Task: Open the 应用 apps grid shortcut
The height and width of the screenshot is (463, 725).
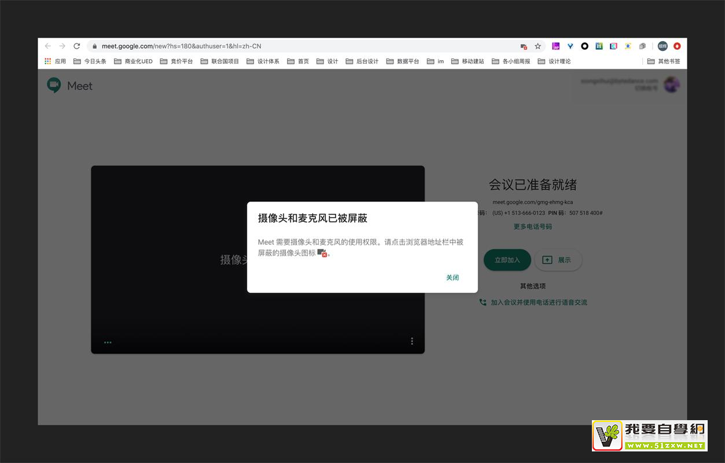Action: coord(56,61)
